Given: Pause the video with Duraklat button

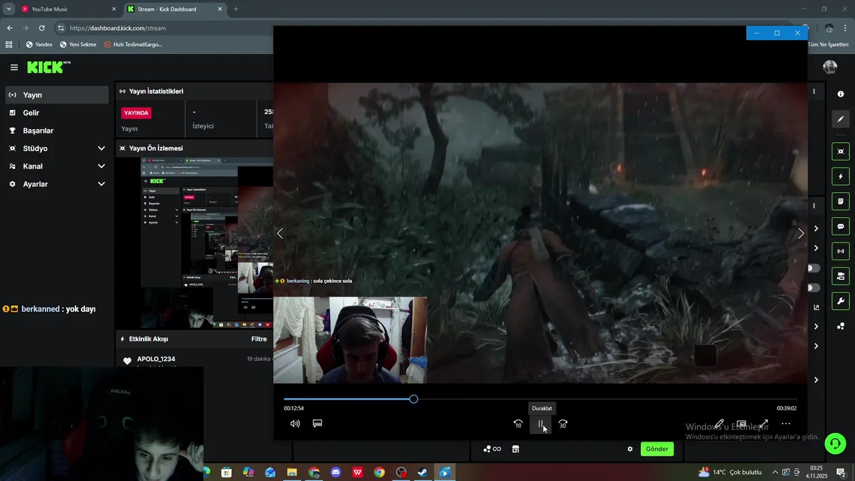Looking at the screenshot, I should [540, 424].
